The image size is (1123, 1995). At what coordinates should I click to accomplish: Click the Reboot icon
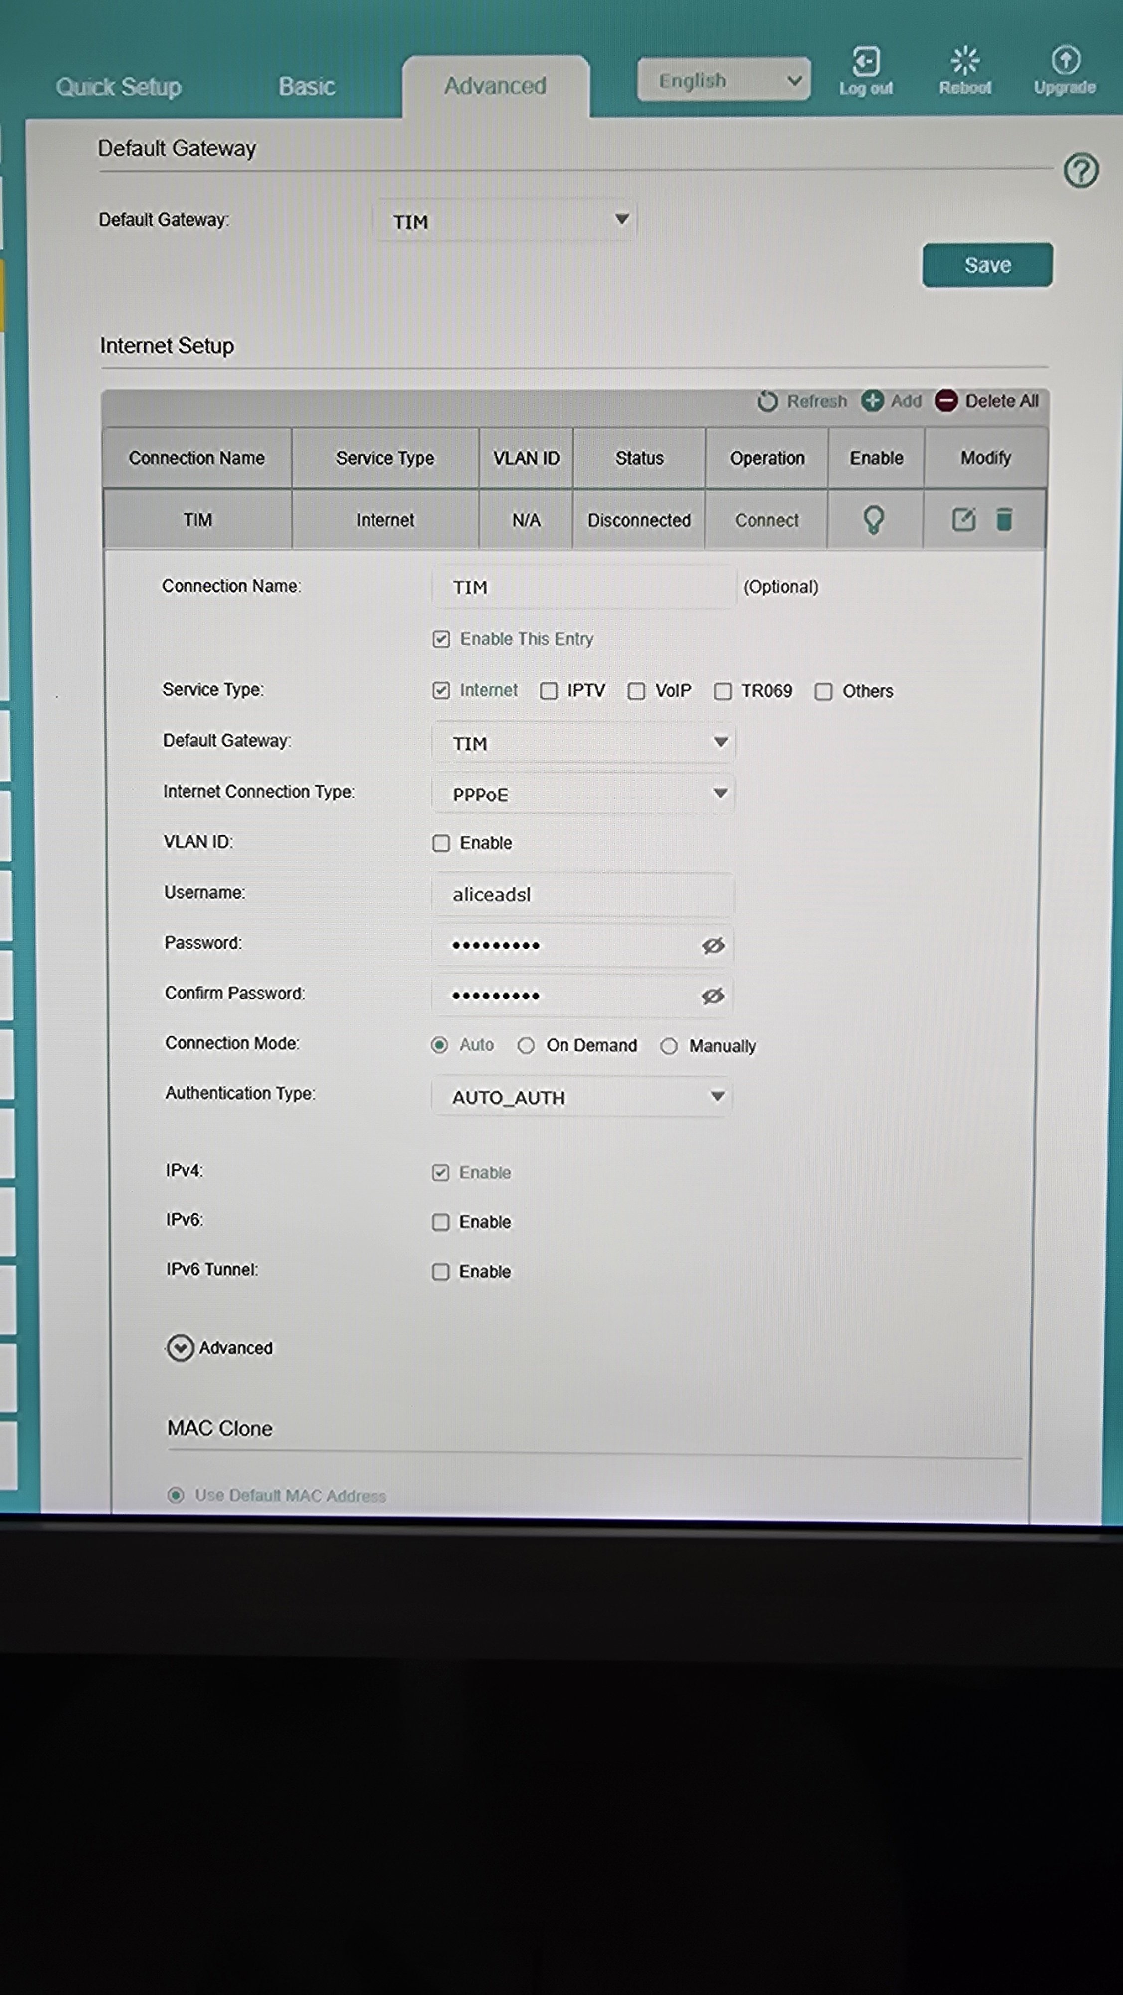965,60
